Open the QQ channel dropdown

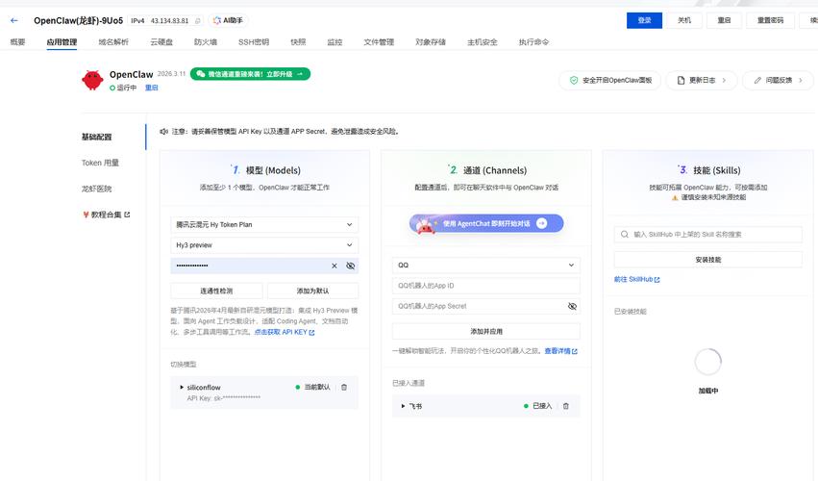(486, 266)
